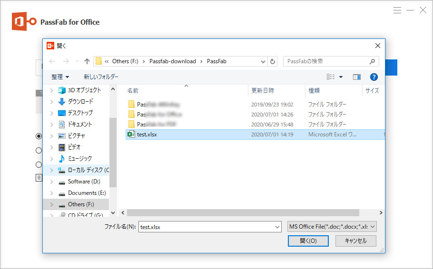Go up one folder level arrow
Image resolution: width=433 pixels, height=269 pixels.
tap(87, 61)
